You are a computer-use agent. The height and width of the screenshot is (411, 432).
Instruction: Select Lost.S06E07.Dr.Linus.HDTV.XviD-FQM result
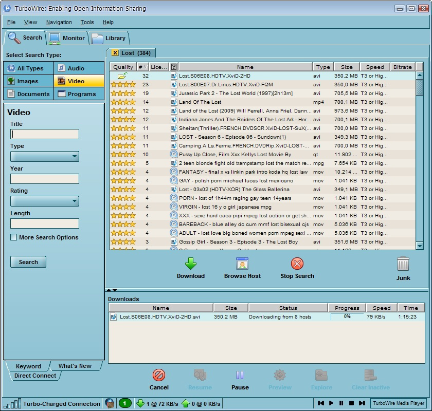point(262,85)
